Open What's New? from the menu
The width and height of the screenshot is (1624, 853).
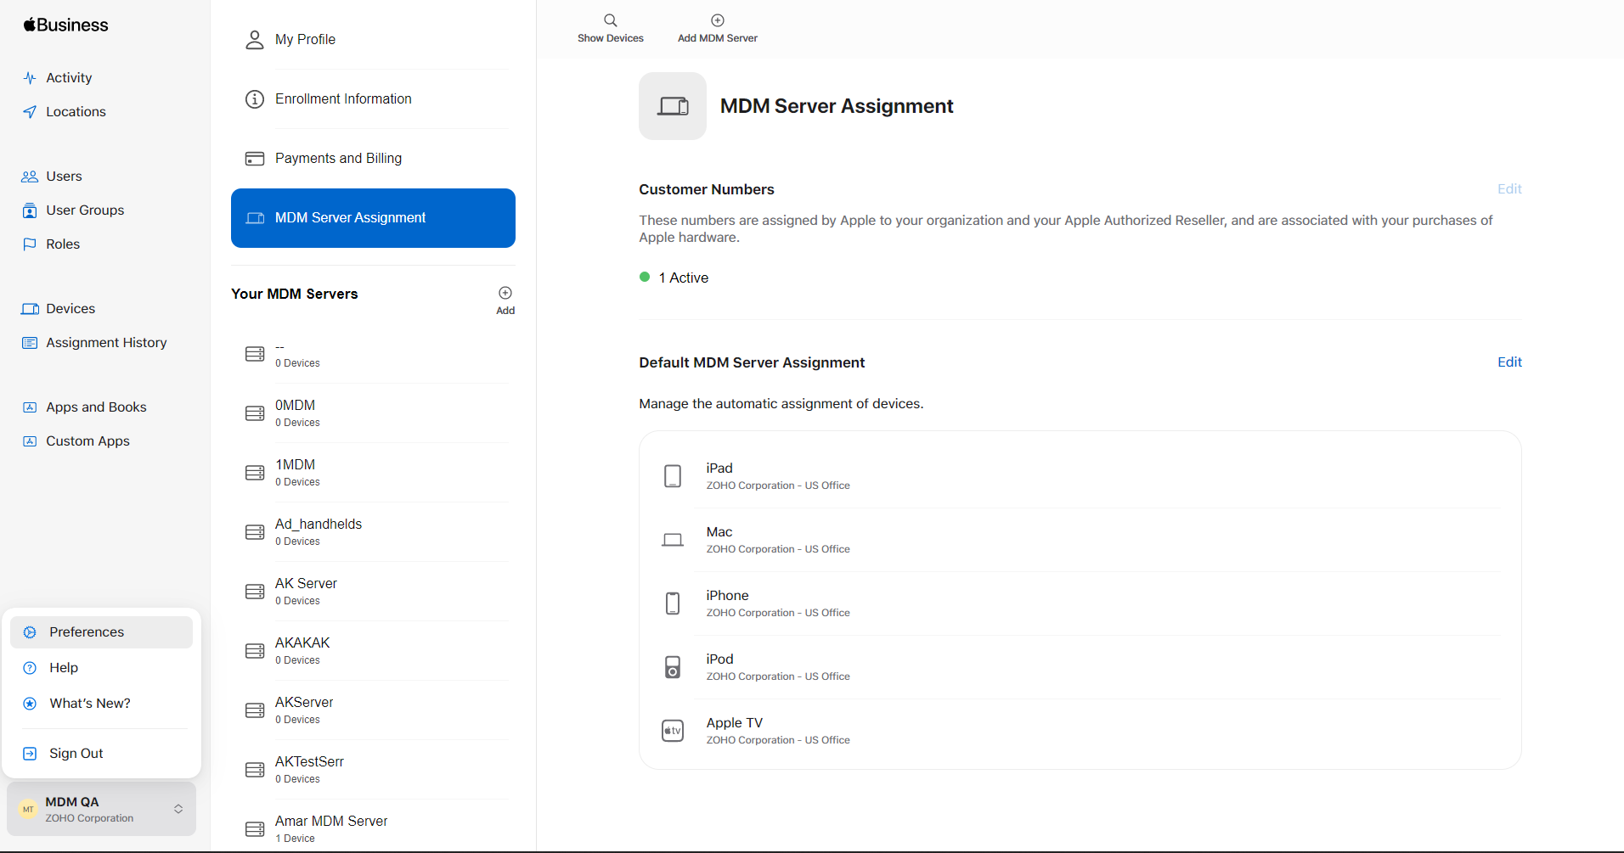pyautogui.click(x=90, y=704)
